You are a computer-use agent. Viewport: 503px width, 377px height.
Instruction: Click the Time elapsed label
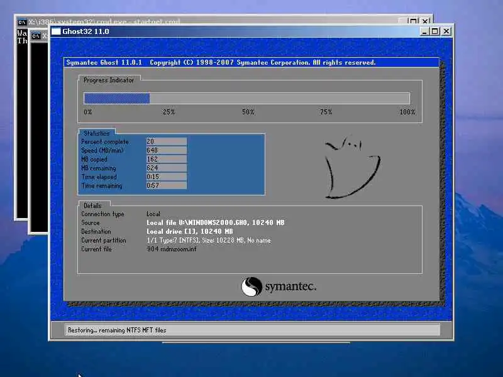(99, 177)
